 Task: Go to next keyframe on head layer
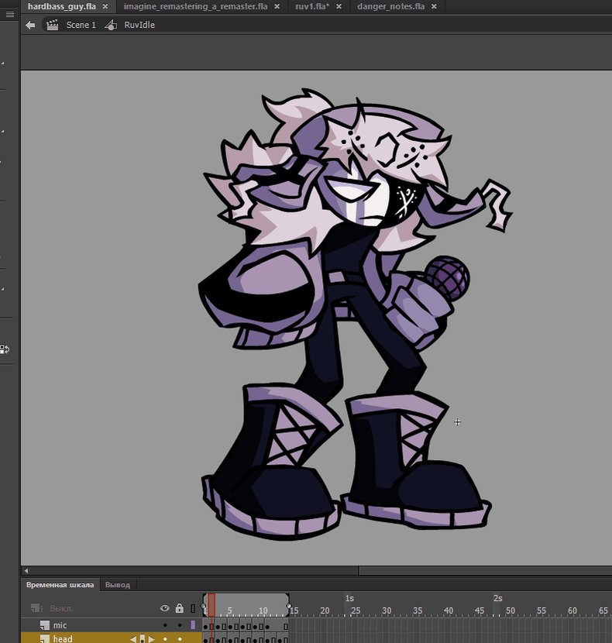pos(151,639)
